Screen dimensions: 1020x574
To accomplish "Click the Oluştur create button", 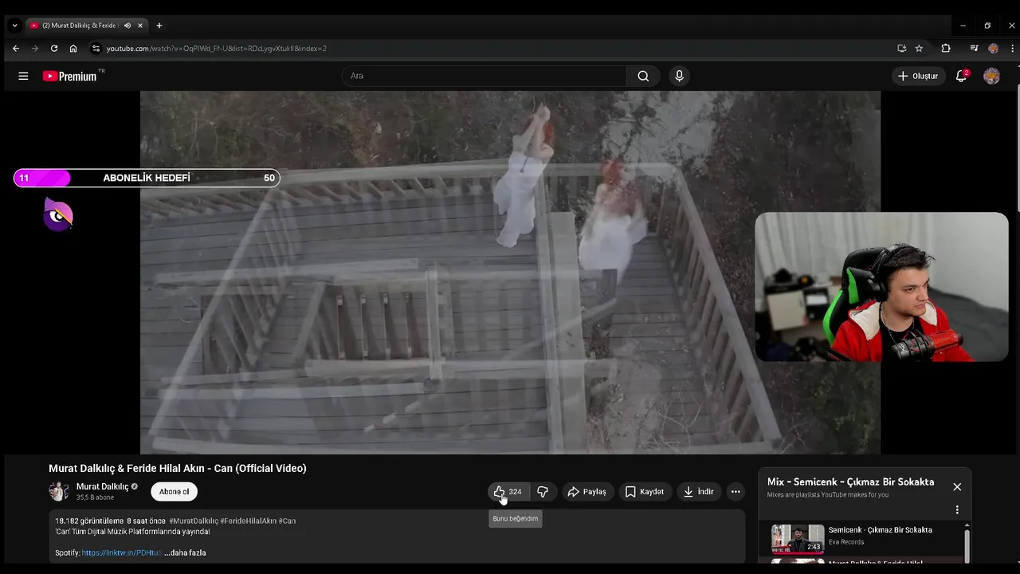I will 919,76.
